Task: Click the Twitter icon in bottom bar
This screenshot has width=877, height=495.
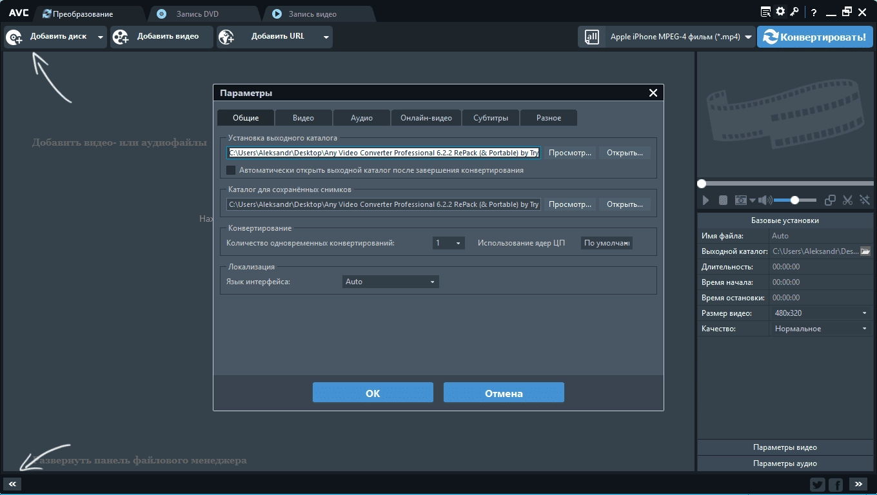Action: tap(818, 485)
